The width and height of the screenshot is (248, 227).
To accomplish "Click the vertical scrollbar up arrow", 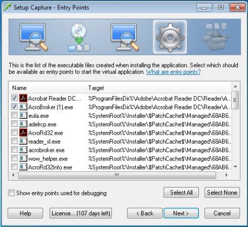I will [x=235, y=87].
